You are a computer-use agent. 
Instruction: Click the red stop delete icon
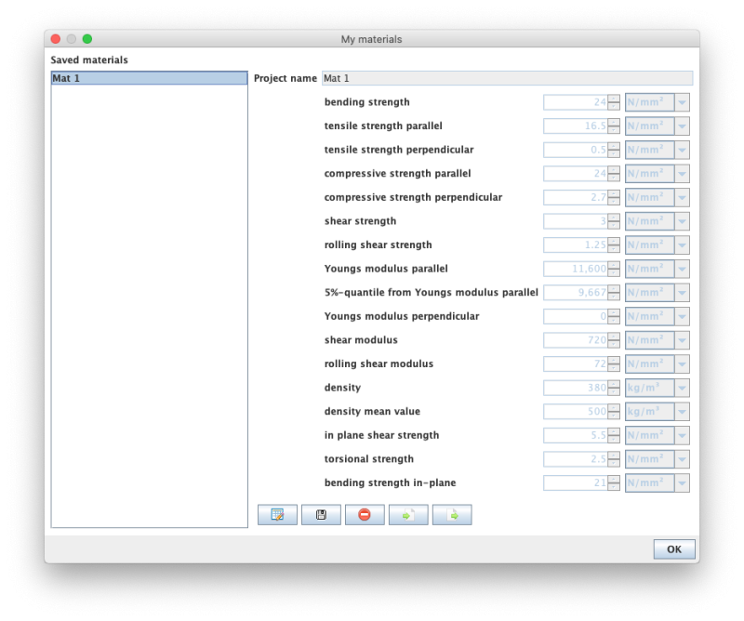pyautogui.click(x=365, y=514)
